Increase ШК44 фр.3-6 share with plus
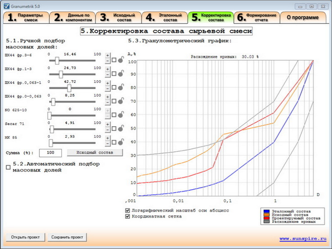This screenshot has height=249, width=332. 107,55
